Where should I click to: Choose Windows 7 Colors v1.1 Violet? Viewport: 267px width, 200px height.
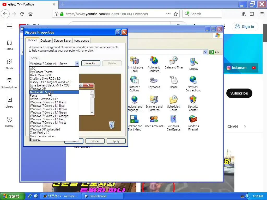54,123
